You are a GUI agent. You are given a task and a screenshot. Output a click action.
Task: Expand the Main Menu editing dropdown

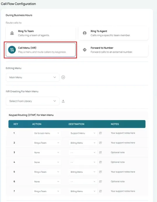tap(33, 77)
